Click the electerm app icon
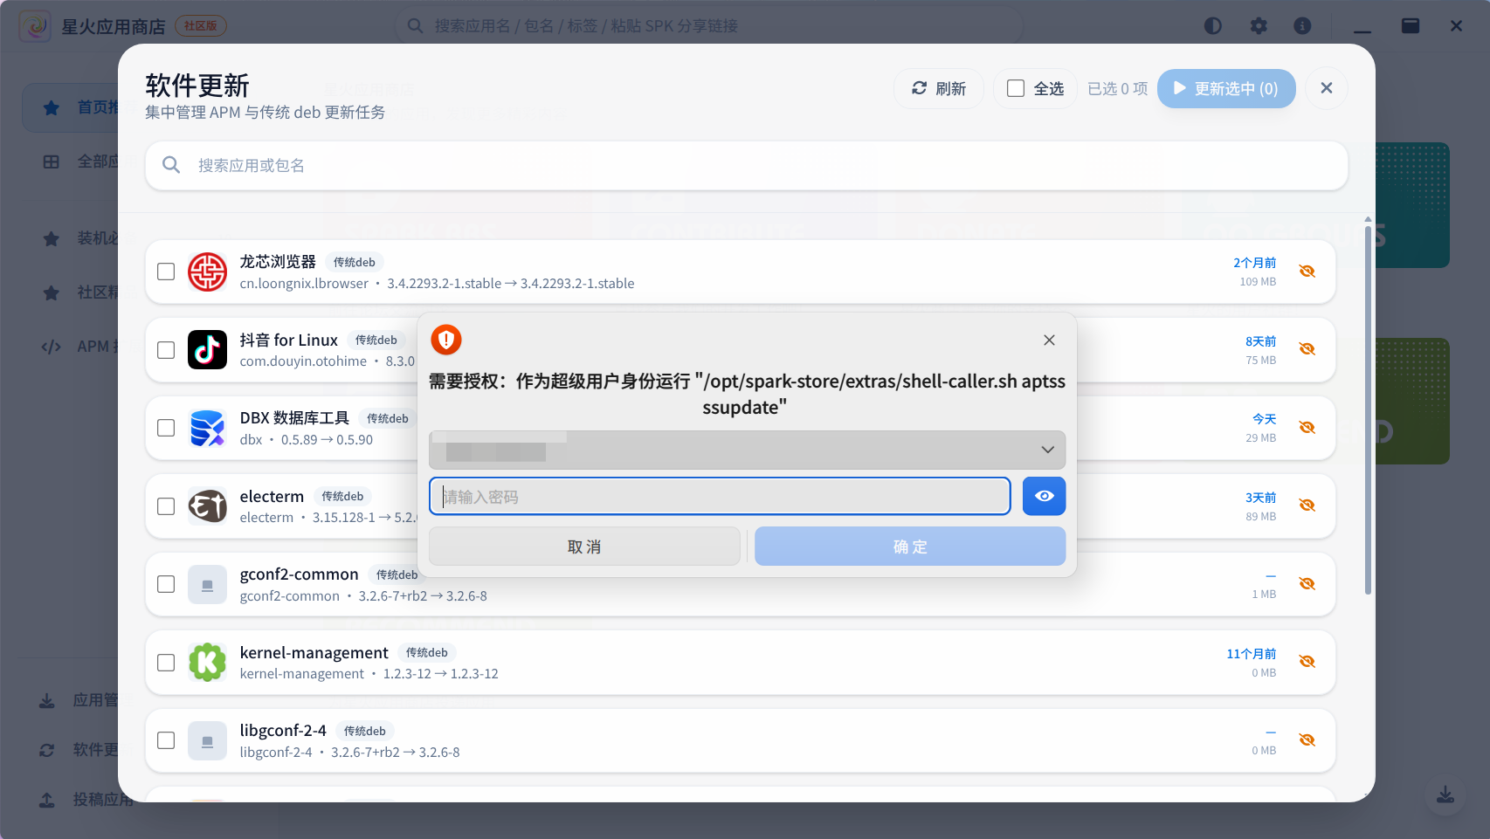Viewport: 1490px width, 839px height. (208, 506)
